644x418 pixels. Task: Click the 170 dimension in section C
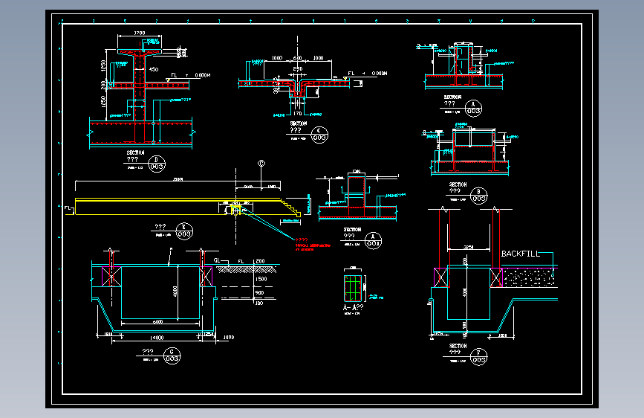(298, 113)
